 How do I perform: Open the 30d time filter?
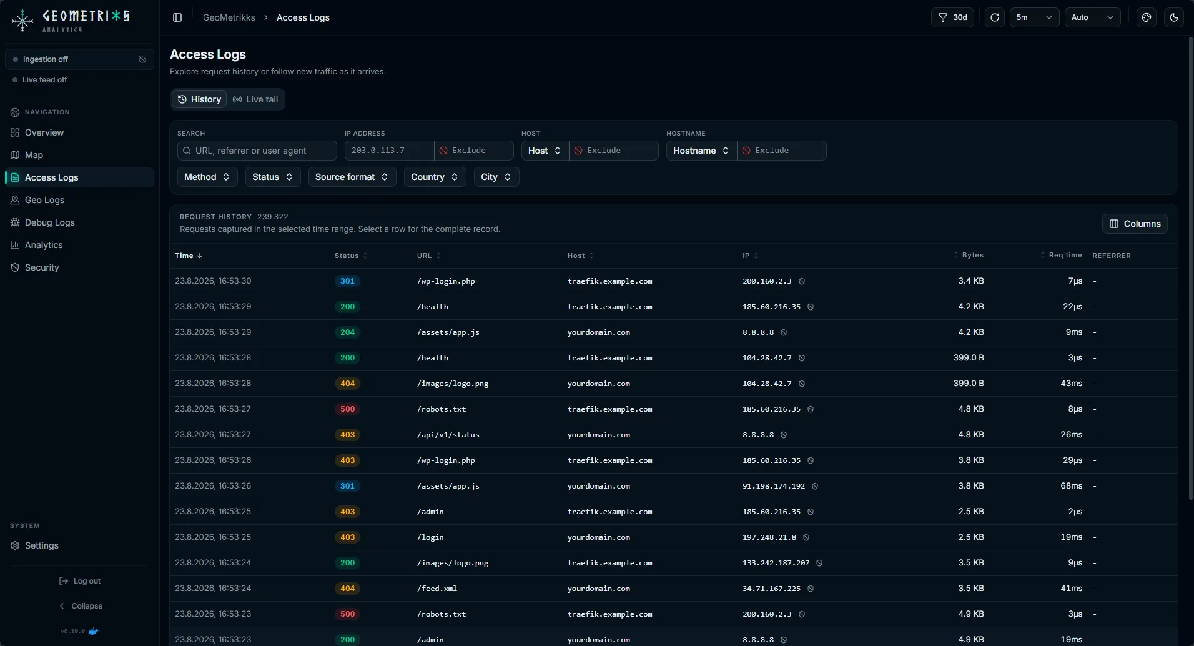pos(952,17)
